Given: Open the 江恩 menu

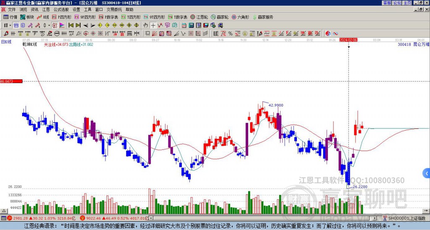Looking at the screenshot, I should (x=46, y=10).
